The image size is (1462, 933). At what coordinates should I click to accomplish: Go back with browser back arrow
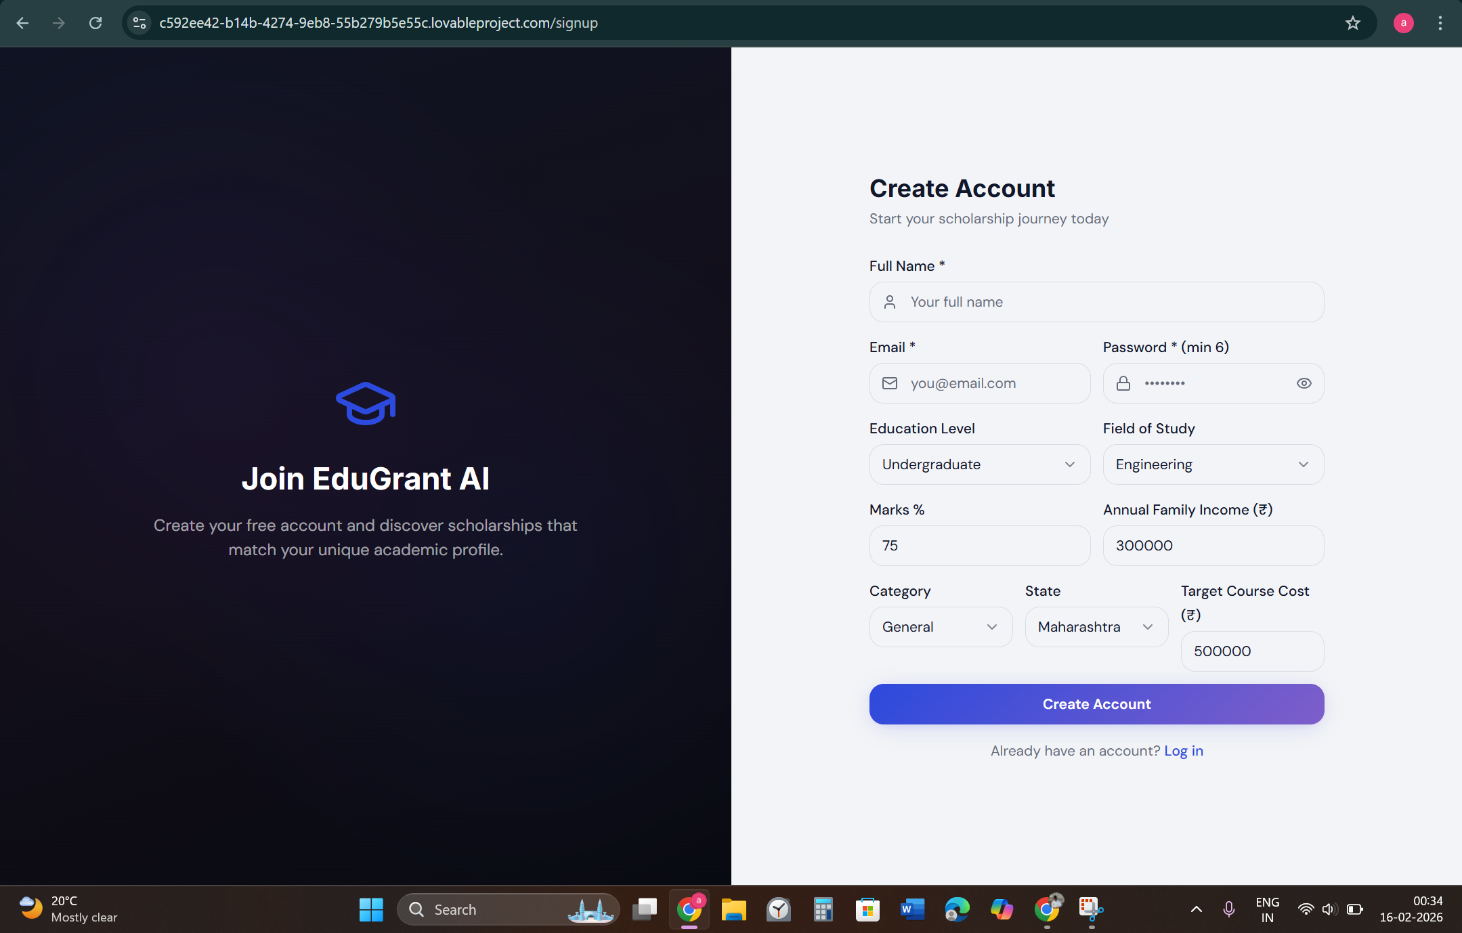[x=22, y=23]
